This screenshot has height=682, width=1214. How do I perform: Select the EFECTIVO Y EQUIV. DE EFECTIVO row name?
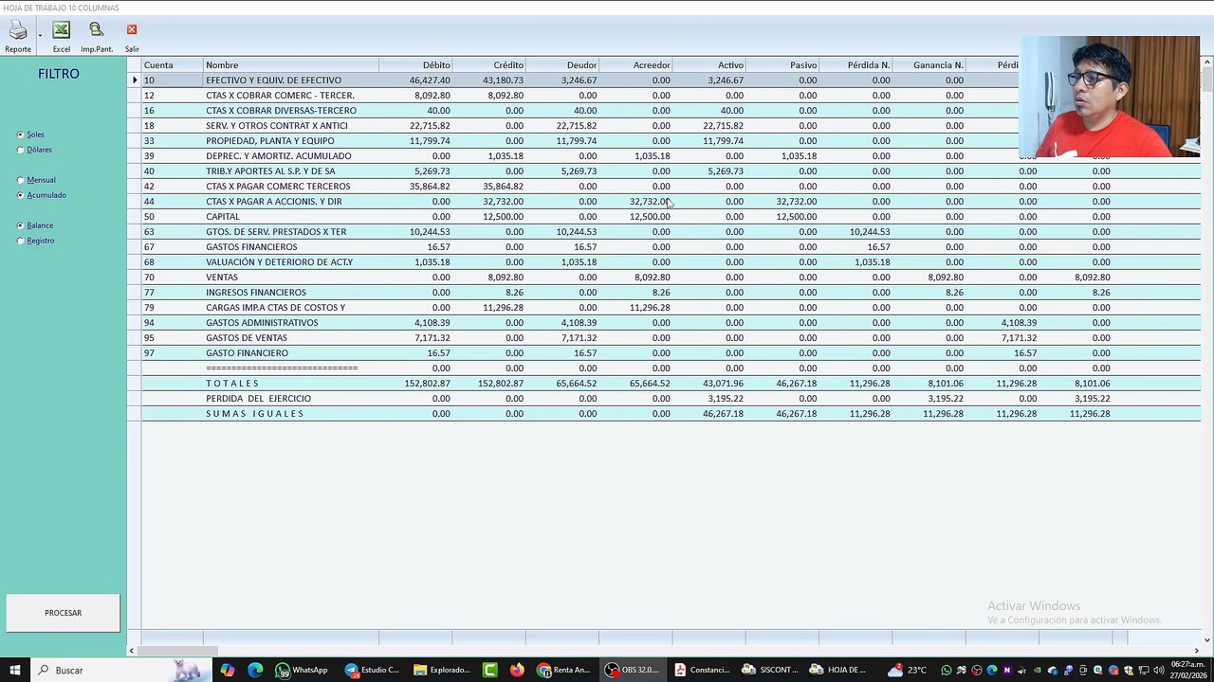[x=273, y=81]
